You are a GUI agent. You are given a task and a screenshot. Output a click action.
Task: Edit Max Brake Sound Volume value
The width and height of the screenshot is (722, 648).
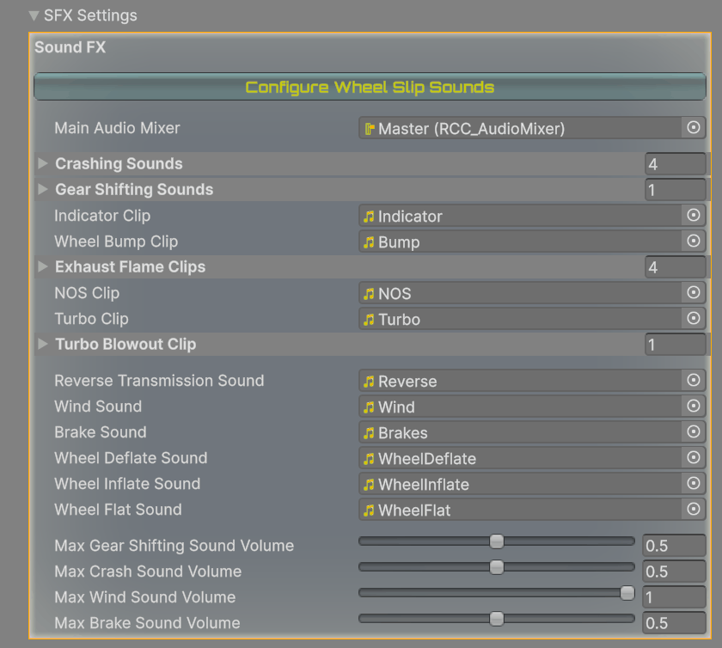pos(674,623)
